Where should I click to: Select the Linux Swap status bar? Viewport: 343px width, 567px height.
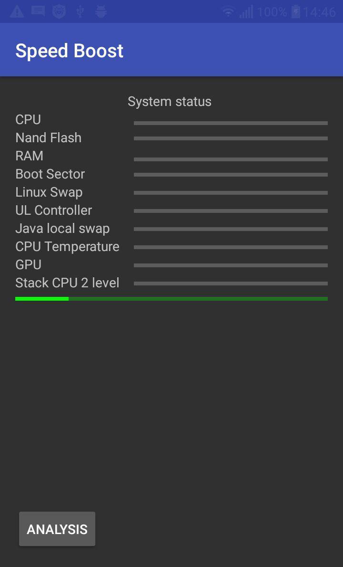coord(231,193)
